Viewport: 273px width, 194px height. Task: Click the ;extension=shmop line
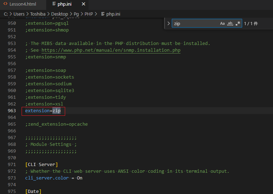pyautogui.click(x=47, y=30)
